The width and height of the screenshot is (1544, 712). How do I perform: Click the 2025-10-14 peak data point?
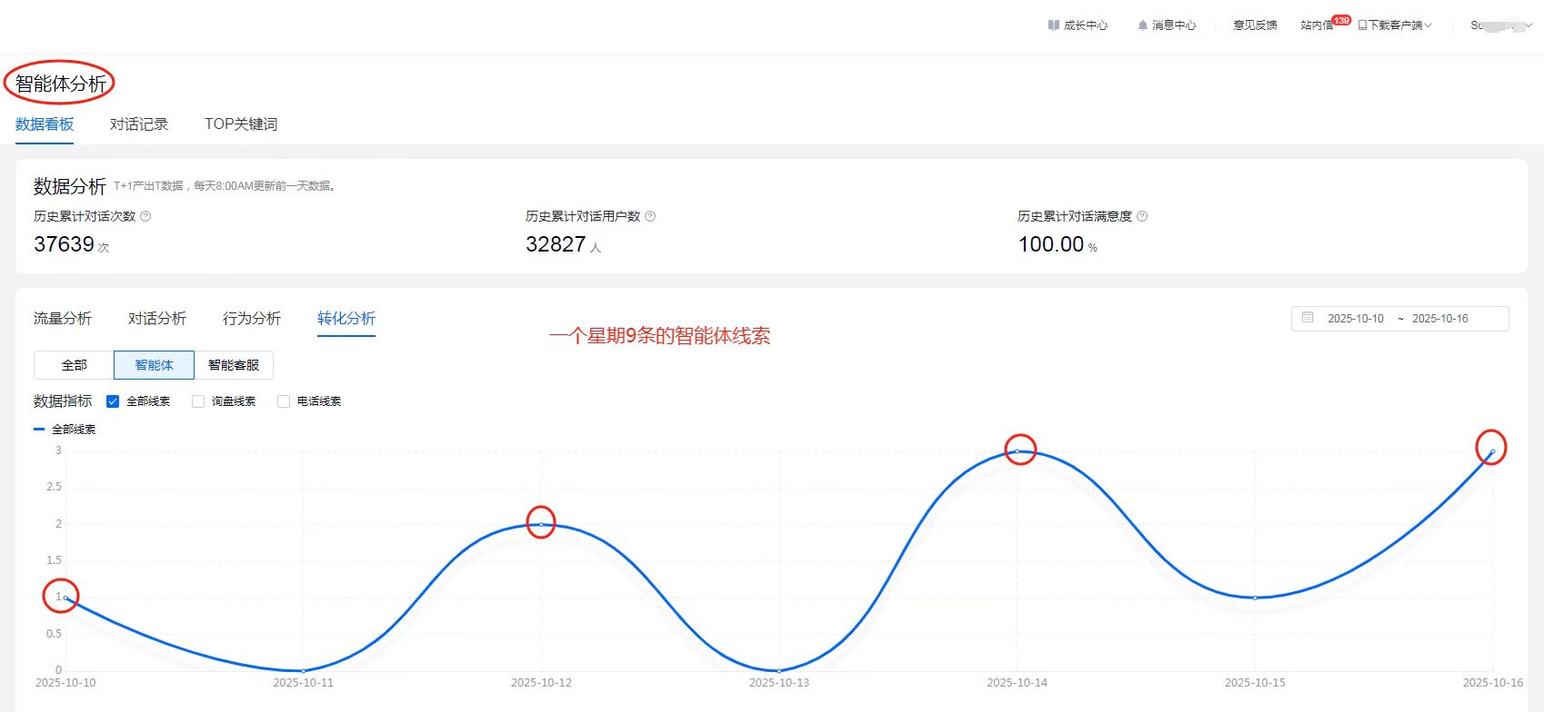coord(1018,450)
